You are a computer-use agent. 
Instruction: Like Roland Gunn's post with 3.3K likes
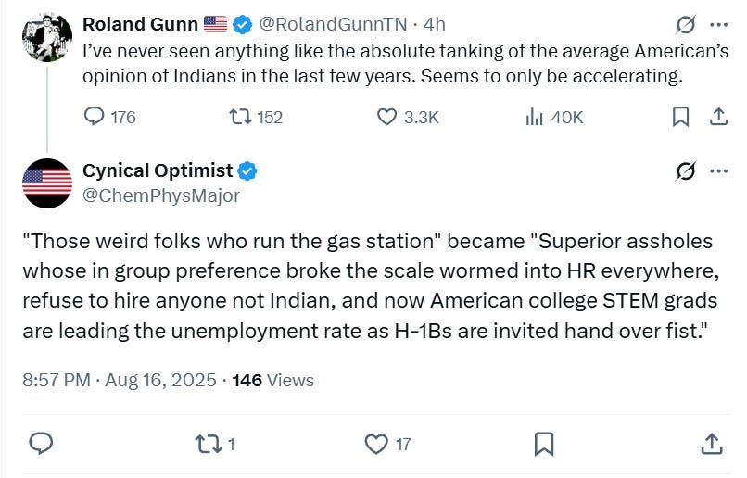point(387,117)
